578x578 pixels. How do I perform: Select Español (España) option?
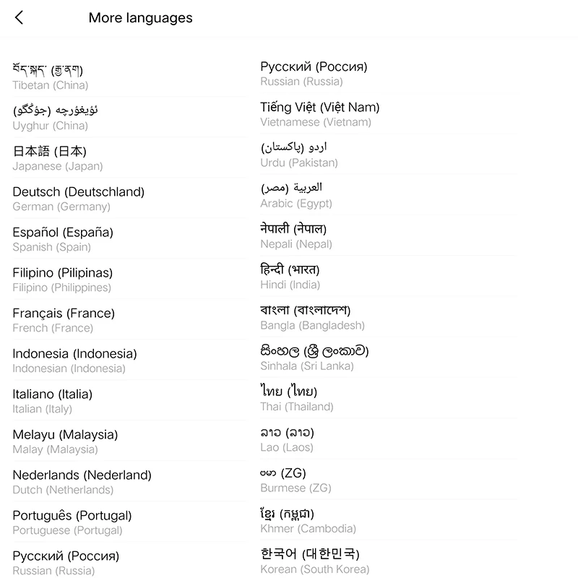[129, 239]
